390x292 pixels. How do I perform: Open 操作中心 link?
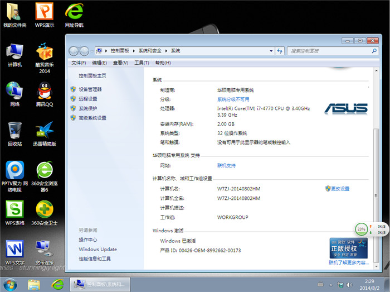[x=88, y=240]
